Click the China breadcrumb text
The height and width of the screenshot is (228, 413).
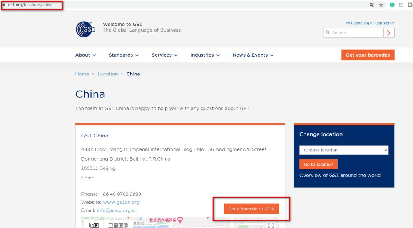click(133, 74)
